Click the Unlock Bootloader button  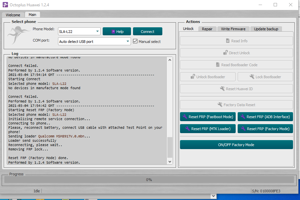[x=208, y=77]
